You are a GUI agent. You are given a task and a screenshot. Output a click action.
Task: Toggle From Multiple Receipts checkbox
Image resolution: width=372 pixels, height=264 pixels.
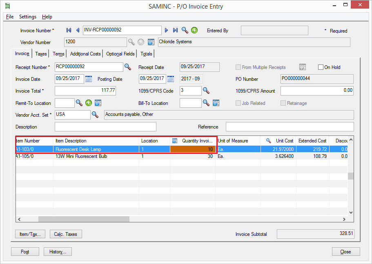(238, 67)
